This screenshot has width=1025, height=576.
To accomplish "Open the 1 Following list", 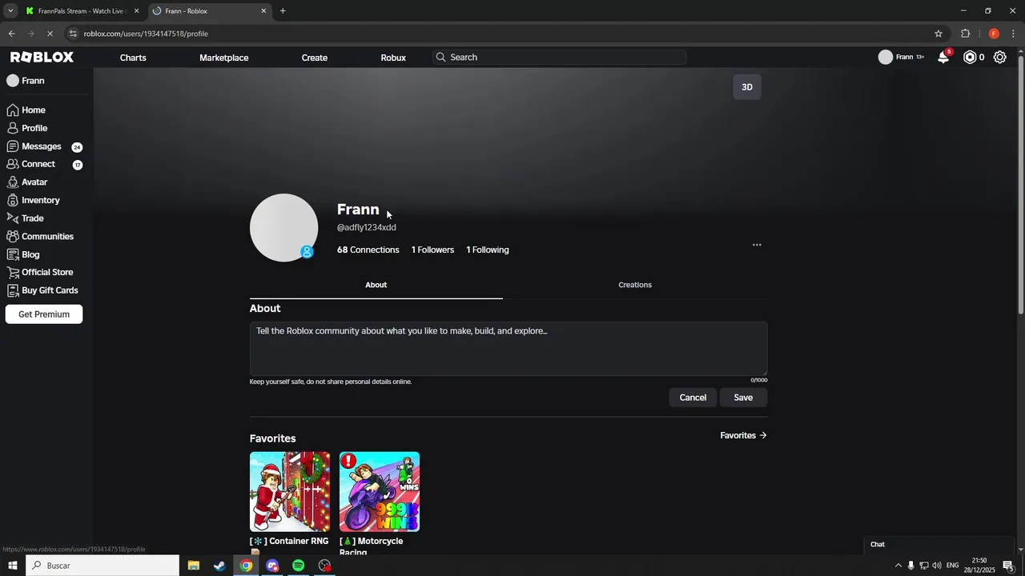I will pyautogui.click(x=488, y=250).
